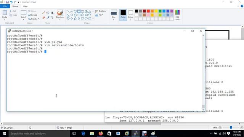Select the Pencil tool in Paint

coord(43,13)
